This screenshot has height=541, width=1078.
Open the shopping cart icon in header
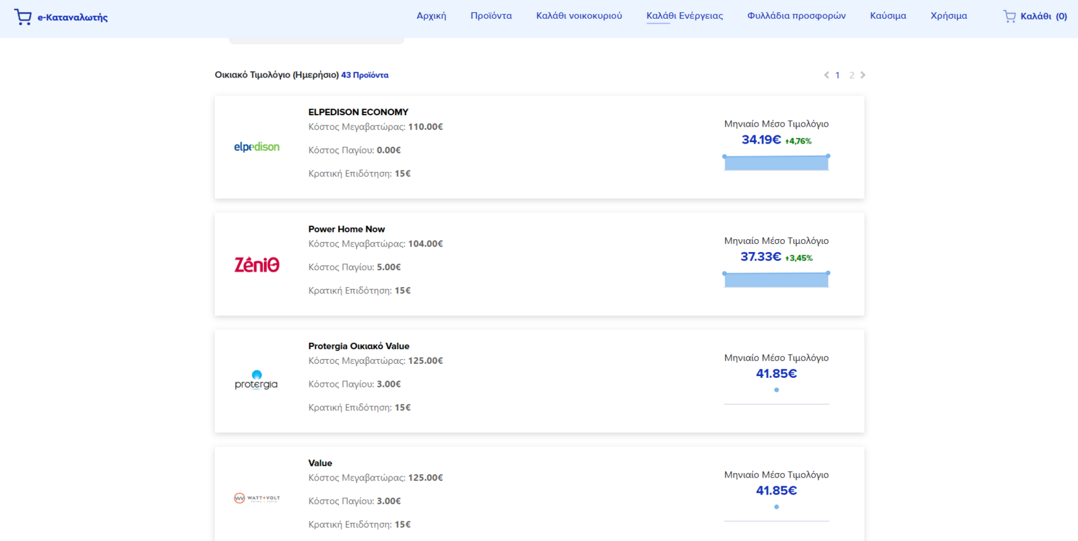[1009, 16]
